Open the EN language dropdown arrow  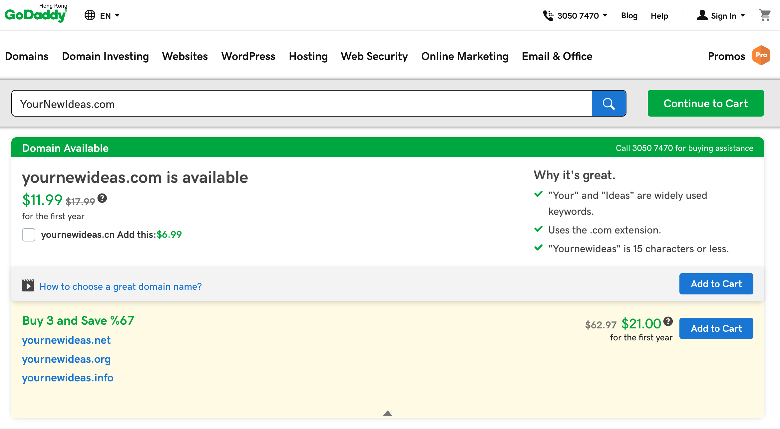pyautogui.click(x=117, y=15)
